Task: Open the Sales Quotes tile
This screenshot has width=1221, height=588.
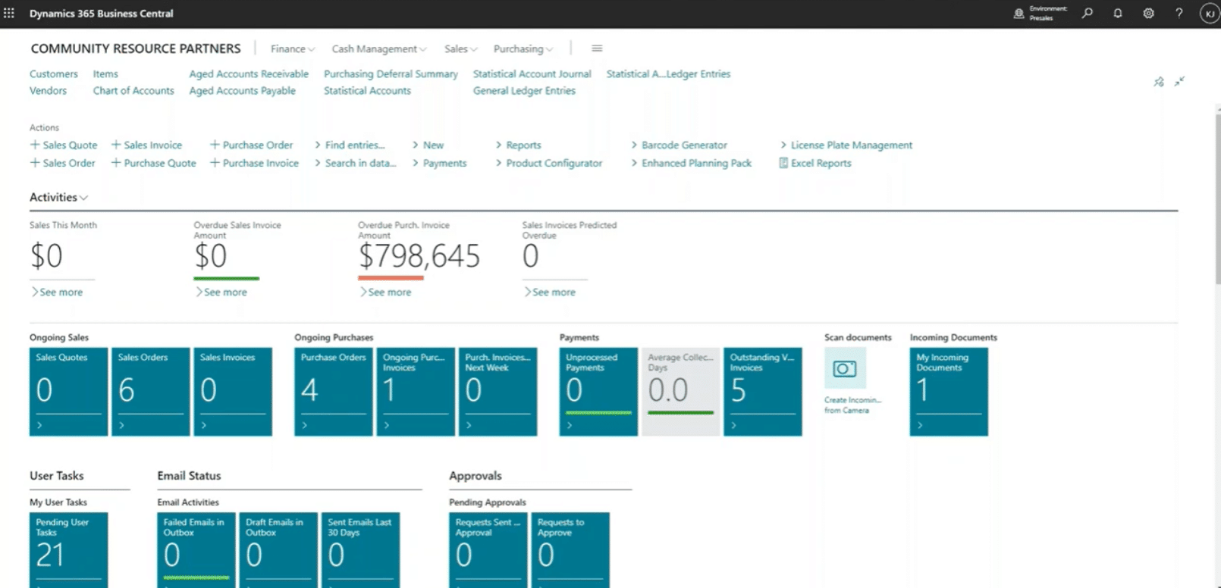Action: tap(68, 392)
